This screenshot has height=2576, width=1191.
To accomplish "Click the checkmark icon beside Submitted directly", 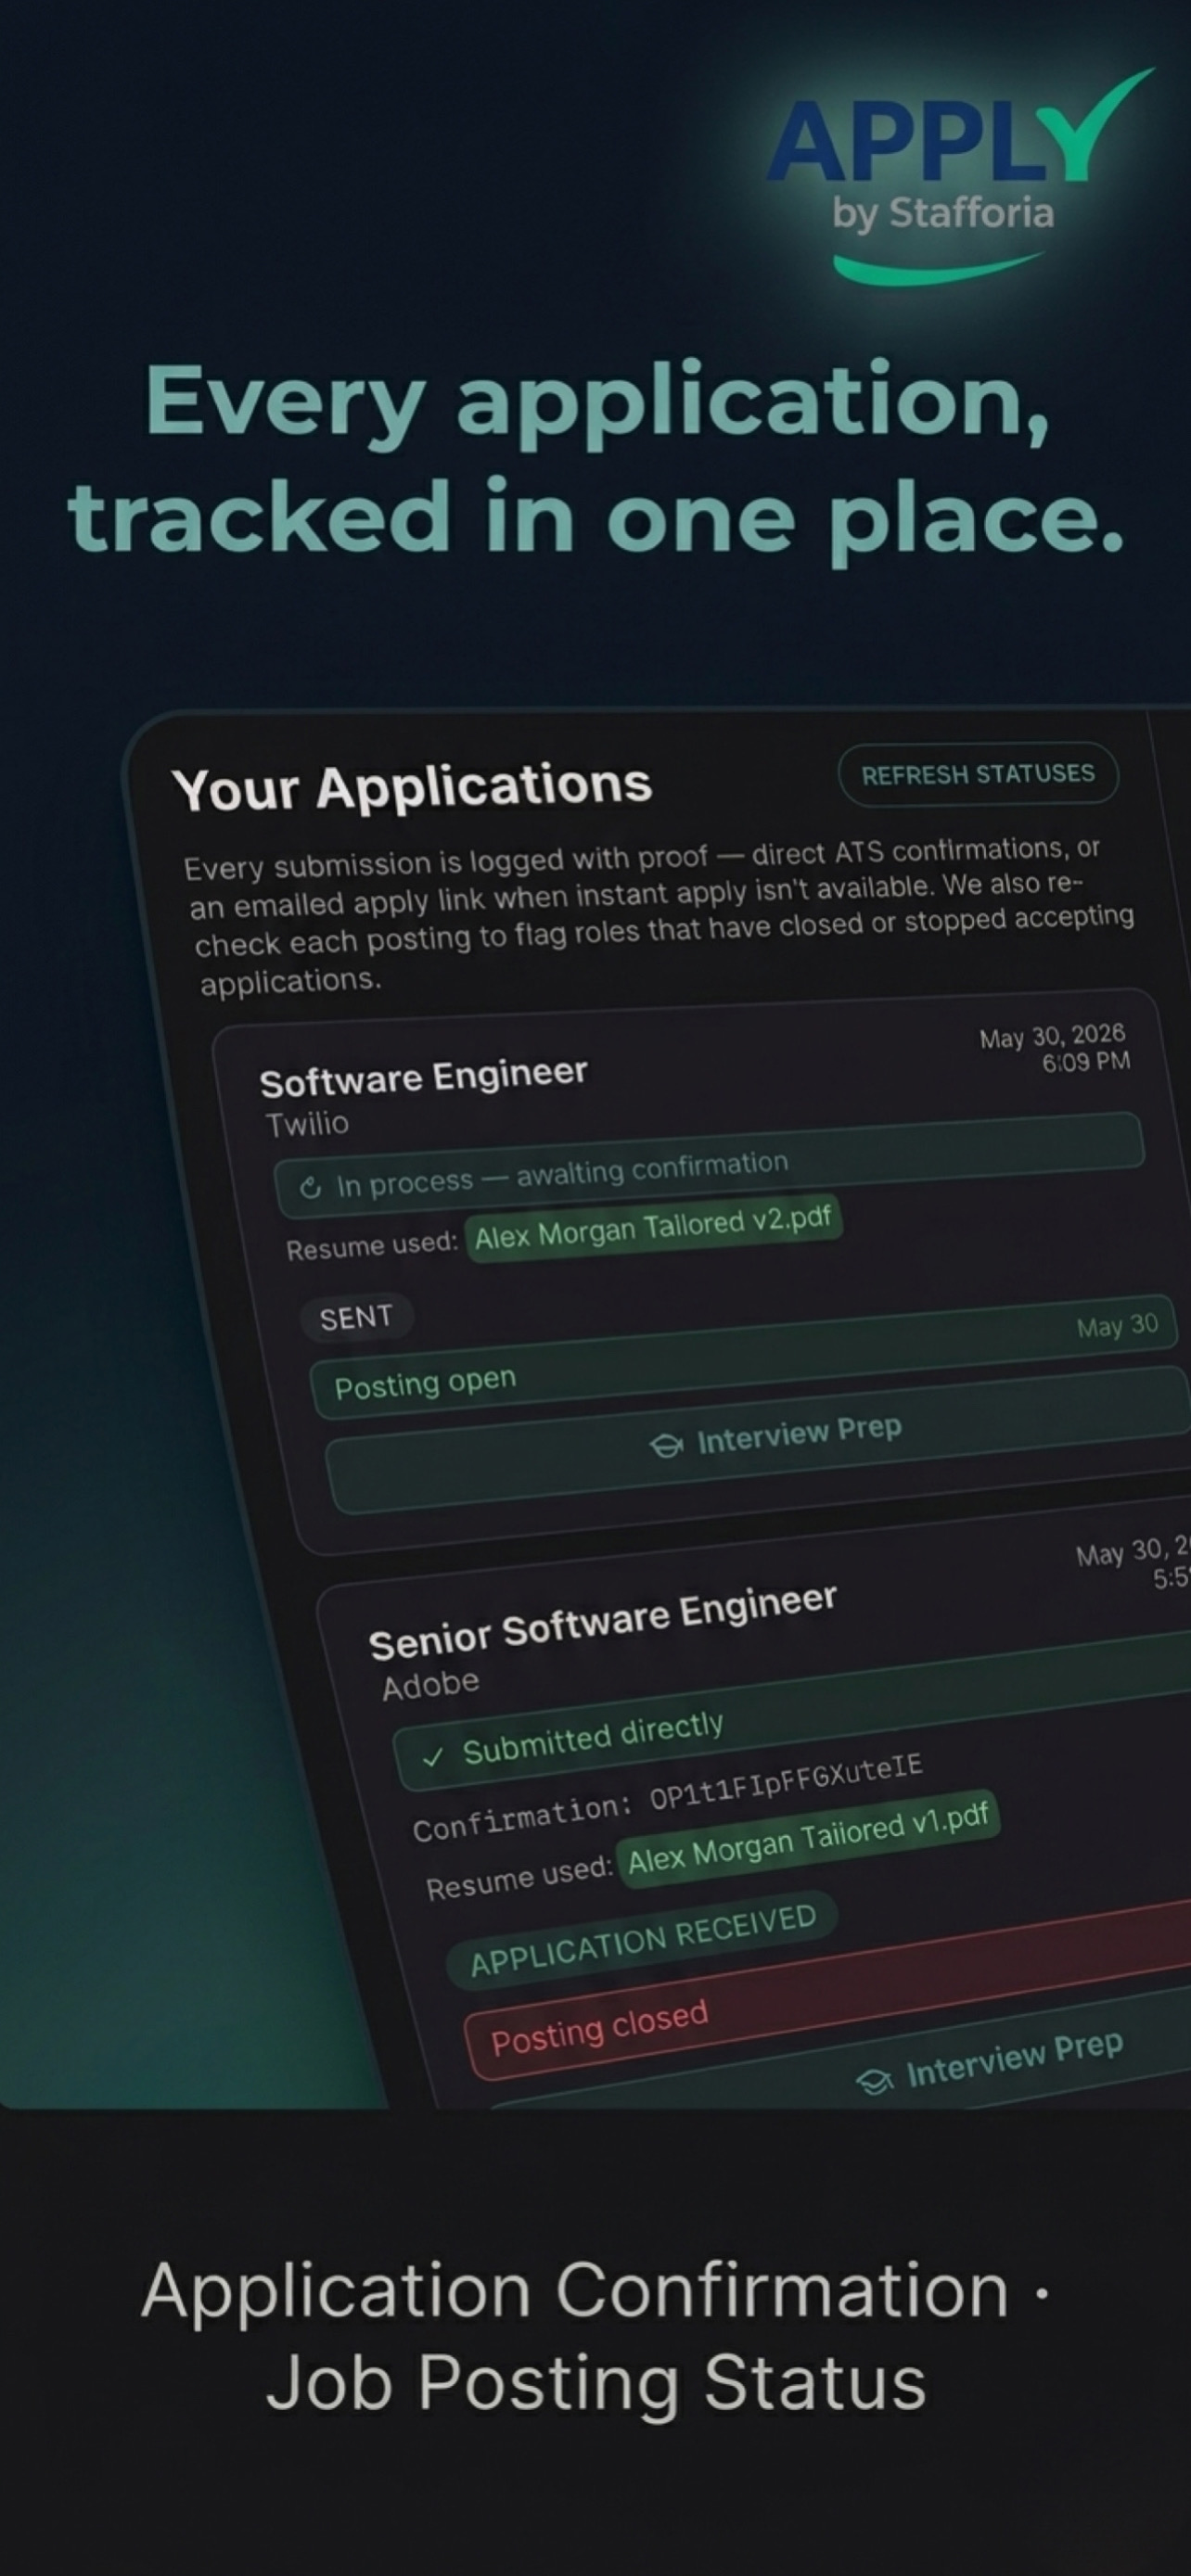I will [433, 1757].
